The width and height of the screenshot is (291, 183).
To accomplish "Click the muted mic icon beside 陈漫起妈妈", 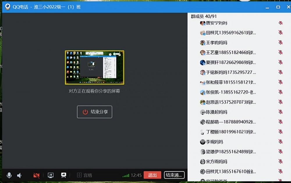I will click(x=281, y=112).
